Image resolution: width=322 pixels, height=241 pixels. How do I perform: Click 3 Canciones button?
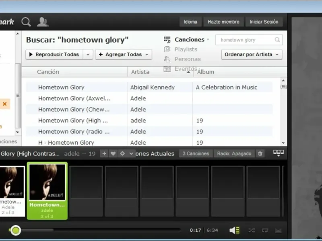coord(196,153)
